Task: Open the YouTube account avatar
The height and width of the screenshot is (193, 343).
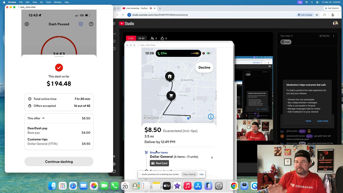Action: (x=335, y=24)
